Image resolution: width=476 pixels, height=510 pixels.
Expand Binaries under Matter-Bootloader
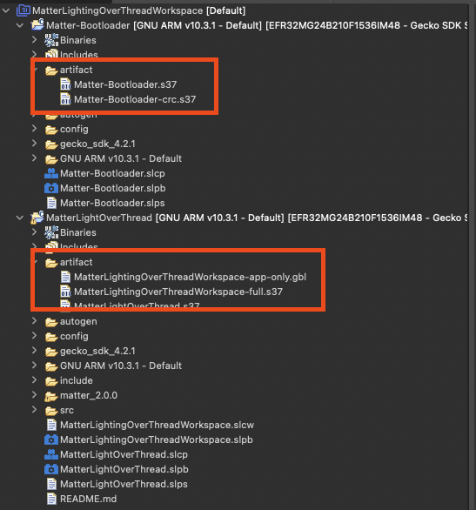[34, 40]
